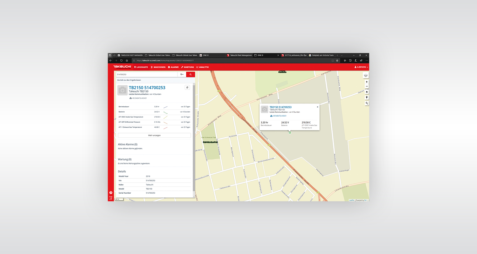Select the AT1 1 Exhaust Gas Temperature row
The width and height of the screenshot is (477, 254).
click(154, 127)
